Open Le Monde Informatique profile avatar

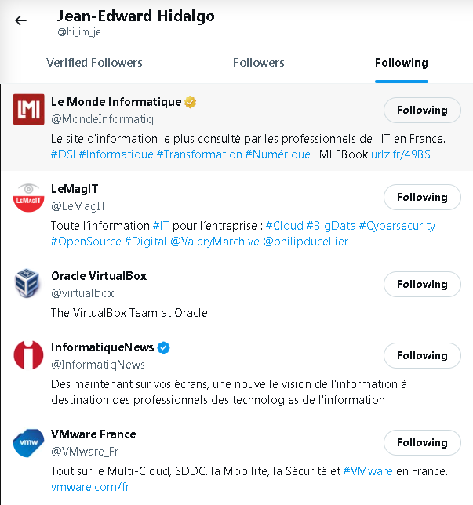pyautogui.click(x=29, y=109)
